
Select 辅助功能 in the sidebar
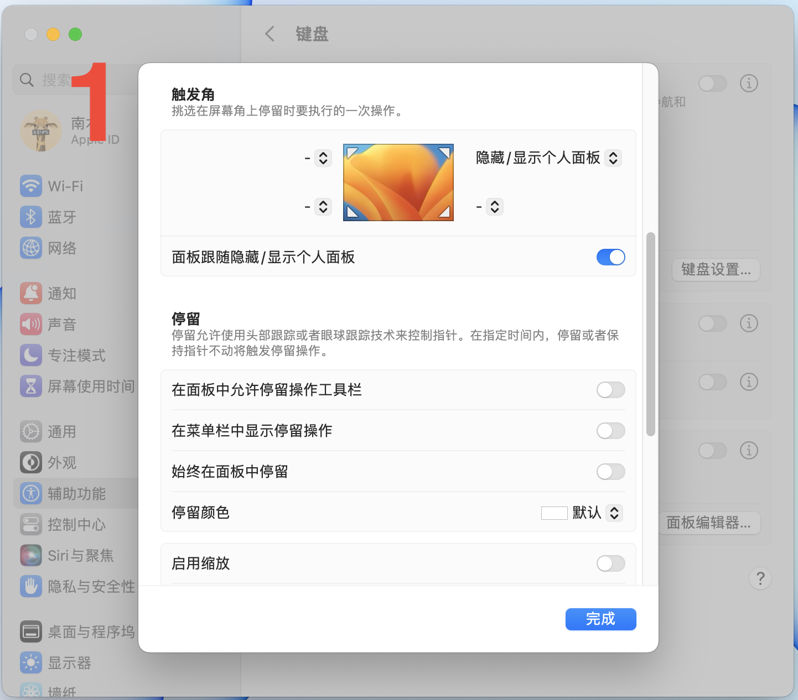click(x=76, y=493)
